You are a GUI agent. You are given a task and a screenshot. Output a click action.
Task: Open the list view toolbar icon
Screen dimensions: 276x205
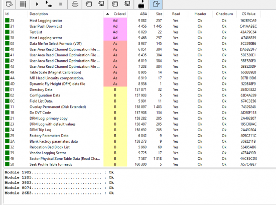pyautogui.click(x=23, y=4)
